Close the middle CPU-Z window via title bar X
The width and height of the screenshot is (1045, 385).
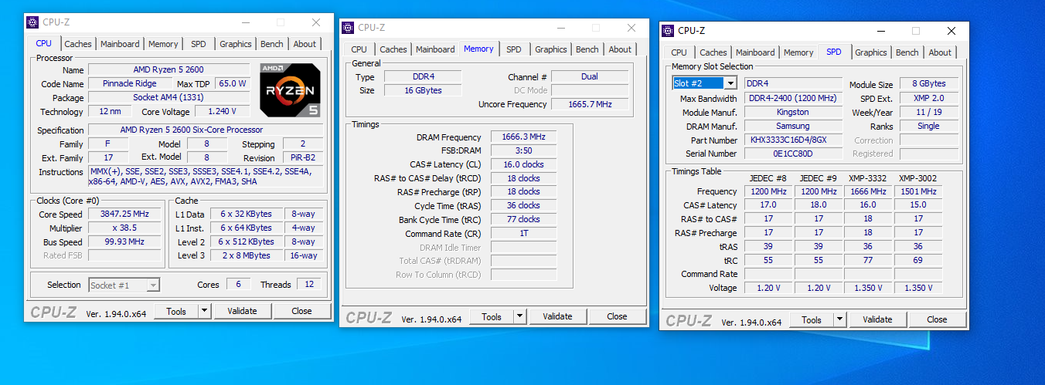coord(631,28)
